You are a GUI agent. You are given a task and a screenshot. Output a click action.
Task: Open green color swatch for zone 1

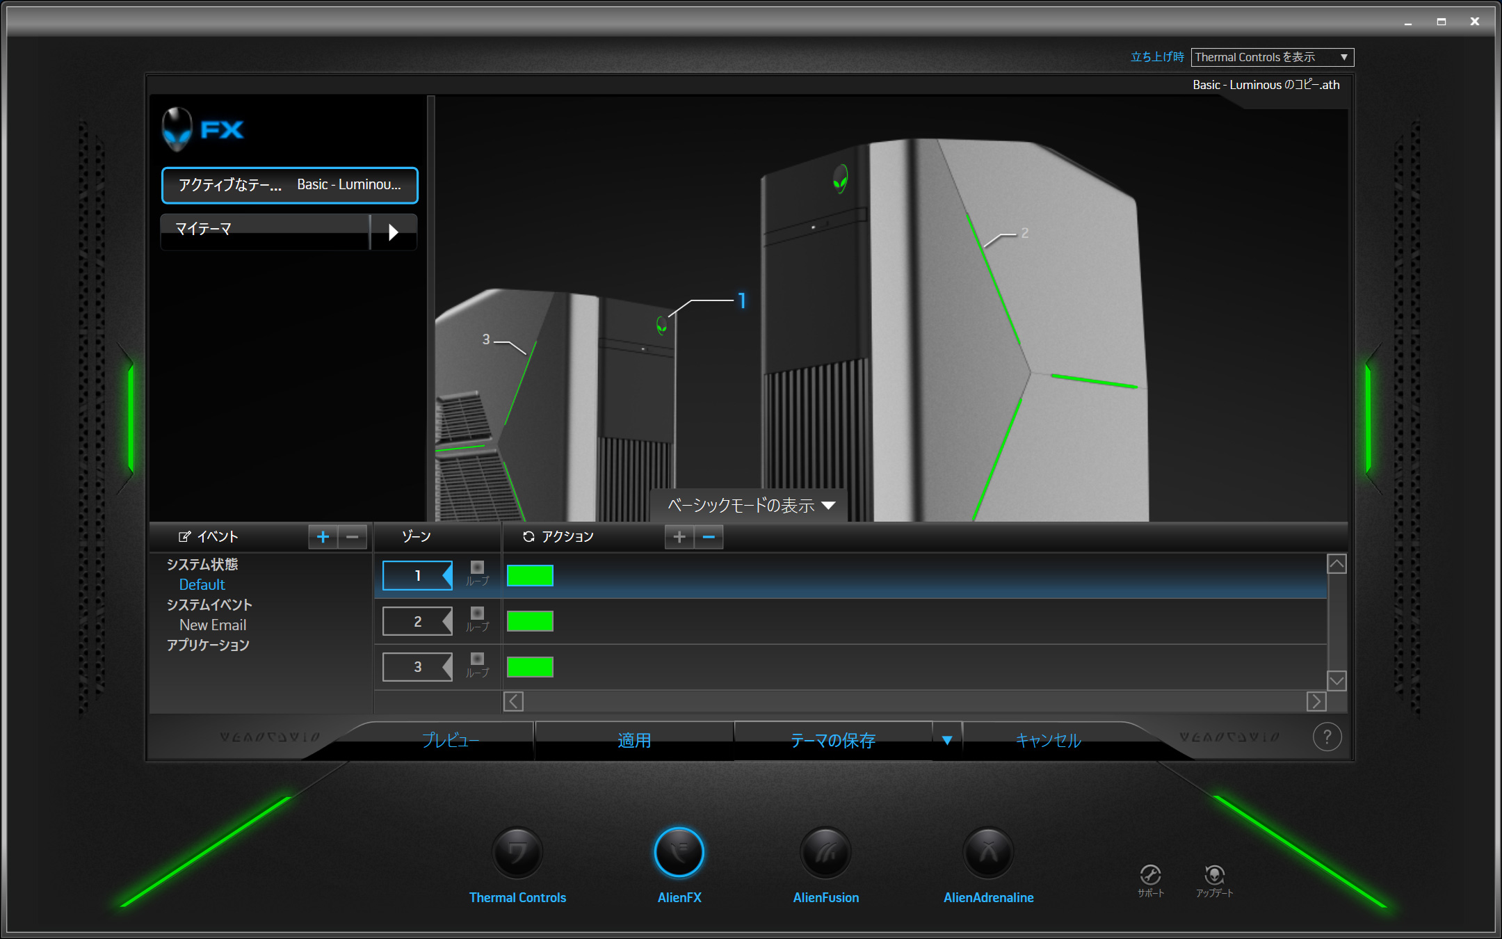[530, 576]
